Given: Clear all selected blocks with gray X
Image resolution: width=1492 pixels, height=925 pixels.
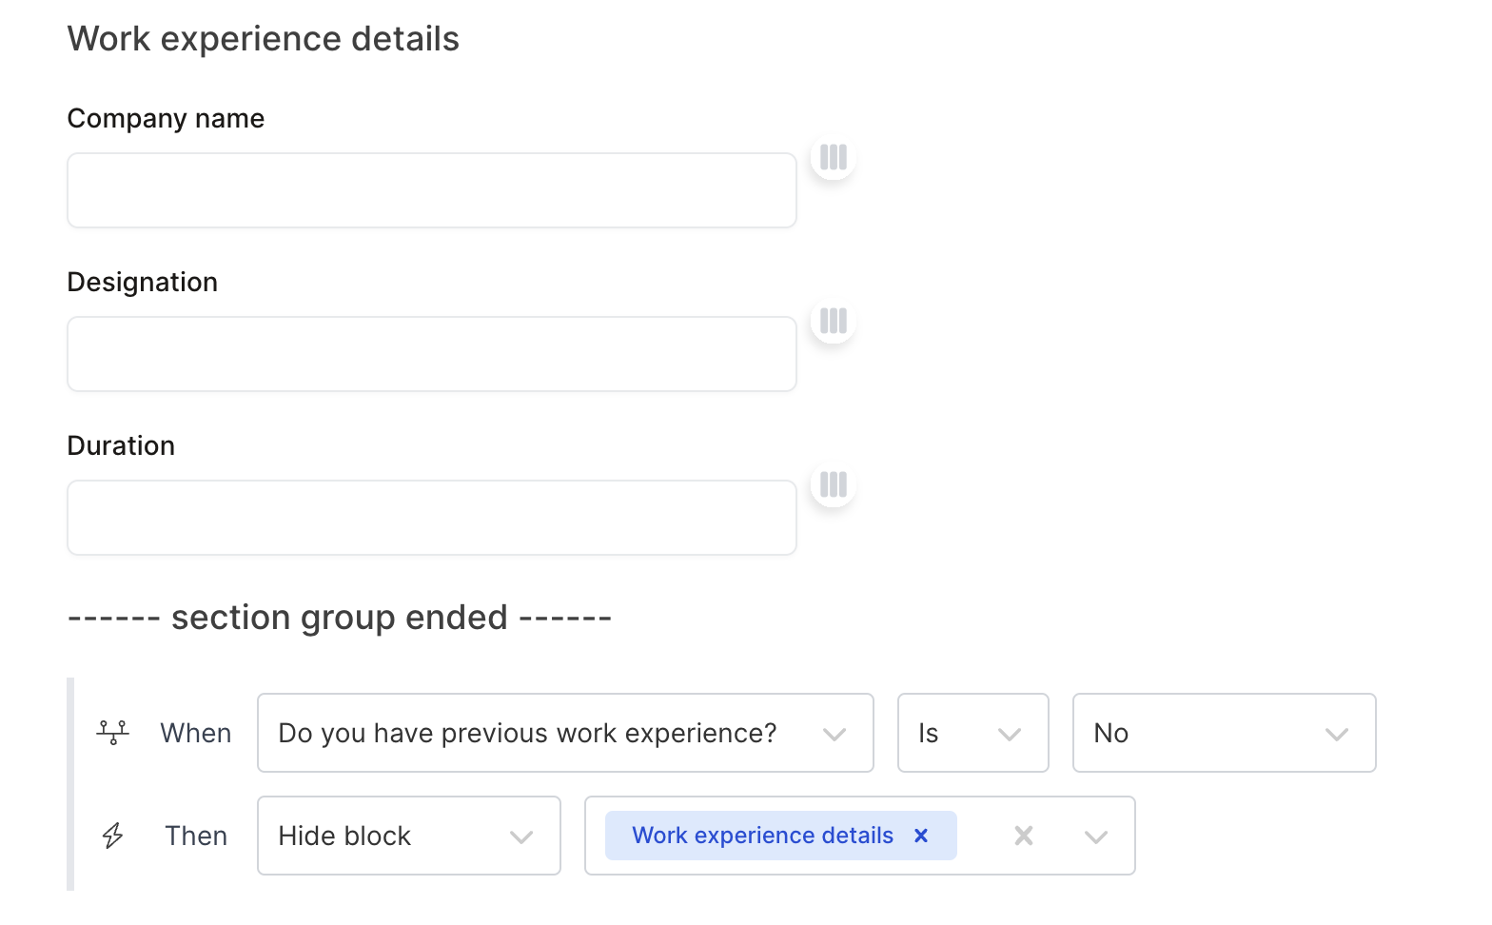Looking at the screenshot, I should [x=1024, y=836].
